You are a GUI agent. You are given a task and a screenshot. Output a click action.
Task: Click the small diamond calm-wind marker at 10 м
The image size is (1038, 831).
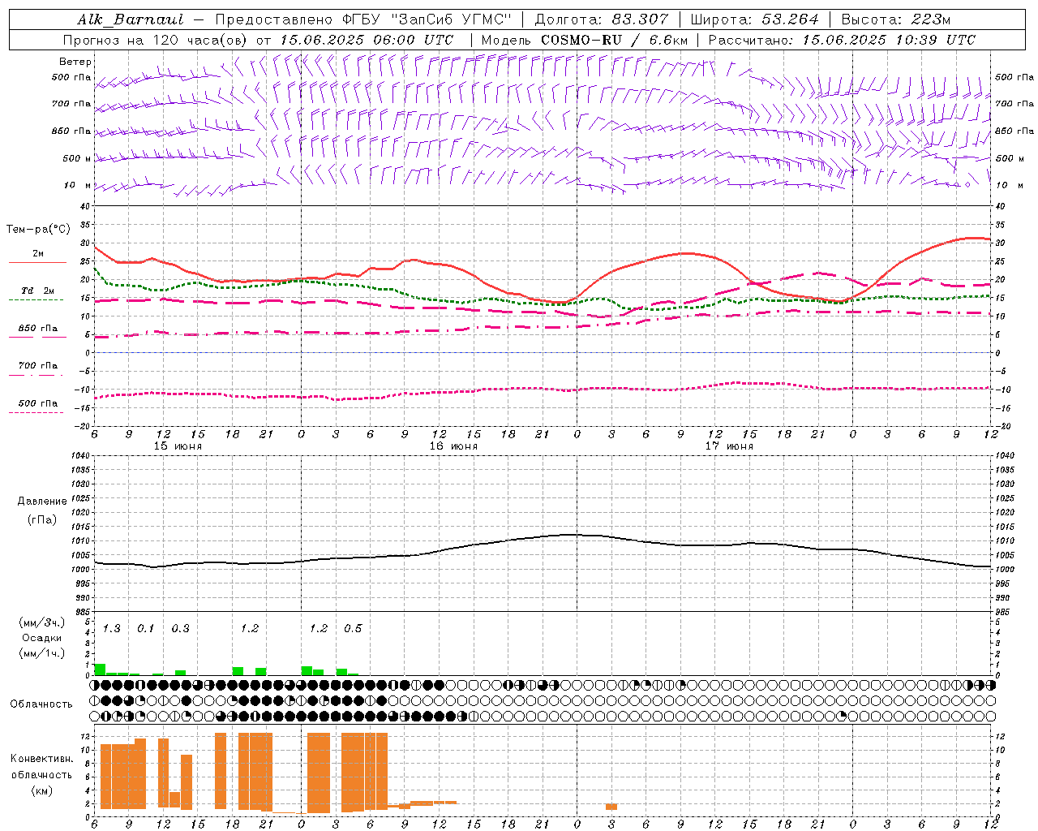967,185
